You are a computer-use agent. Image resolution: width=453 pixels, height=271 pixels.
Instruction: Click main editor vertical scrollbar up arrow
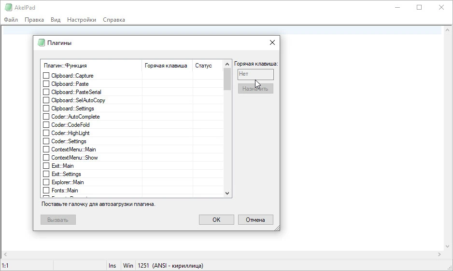[x=447, y=30]
